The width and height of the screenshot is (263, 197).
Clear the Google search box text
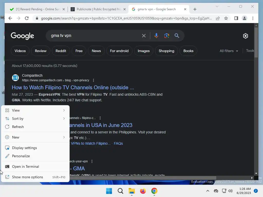click(144, 36)
